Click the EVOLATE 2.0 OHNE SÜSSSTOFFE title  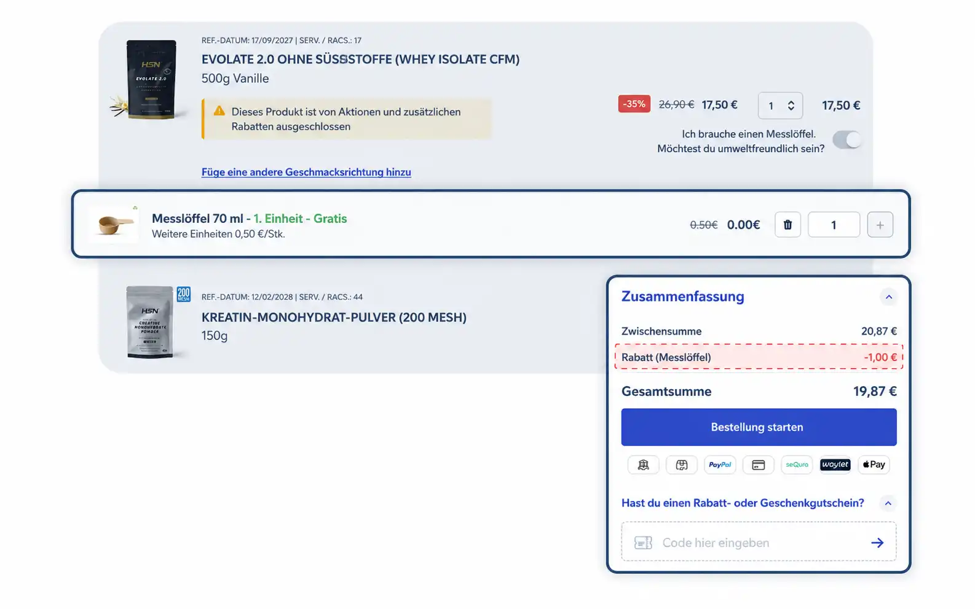360,60
